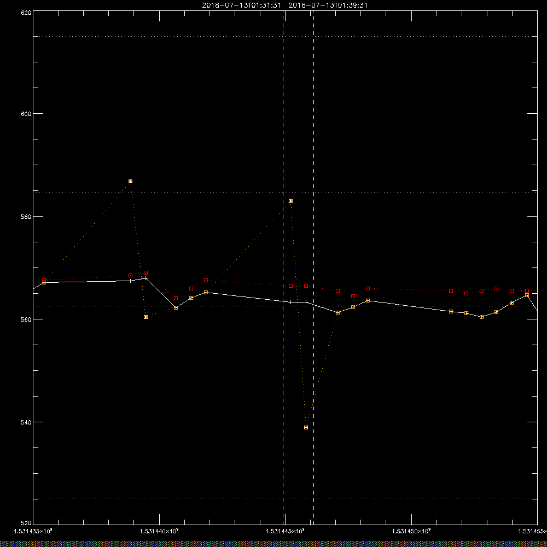Image resolution: width=547 pixels, height=547 pixels.
Task: Click the topmost horizontal dotted threshold line
Action: point(285,36)
